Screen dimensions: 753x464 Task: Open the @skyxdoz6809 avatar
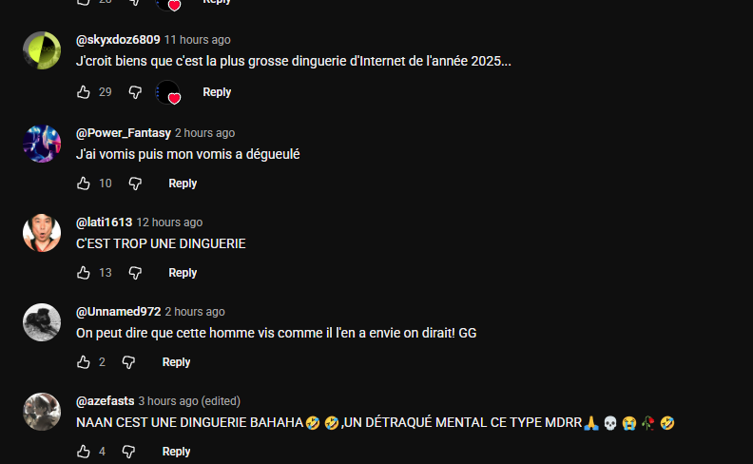click(42, 50)
